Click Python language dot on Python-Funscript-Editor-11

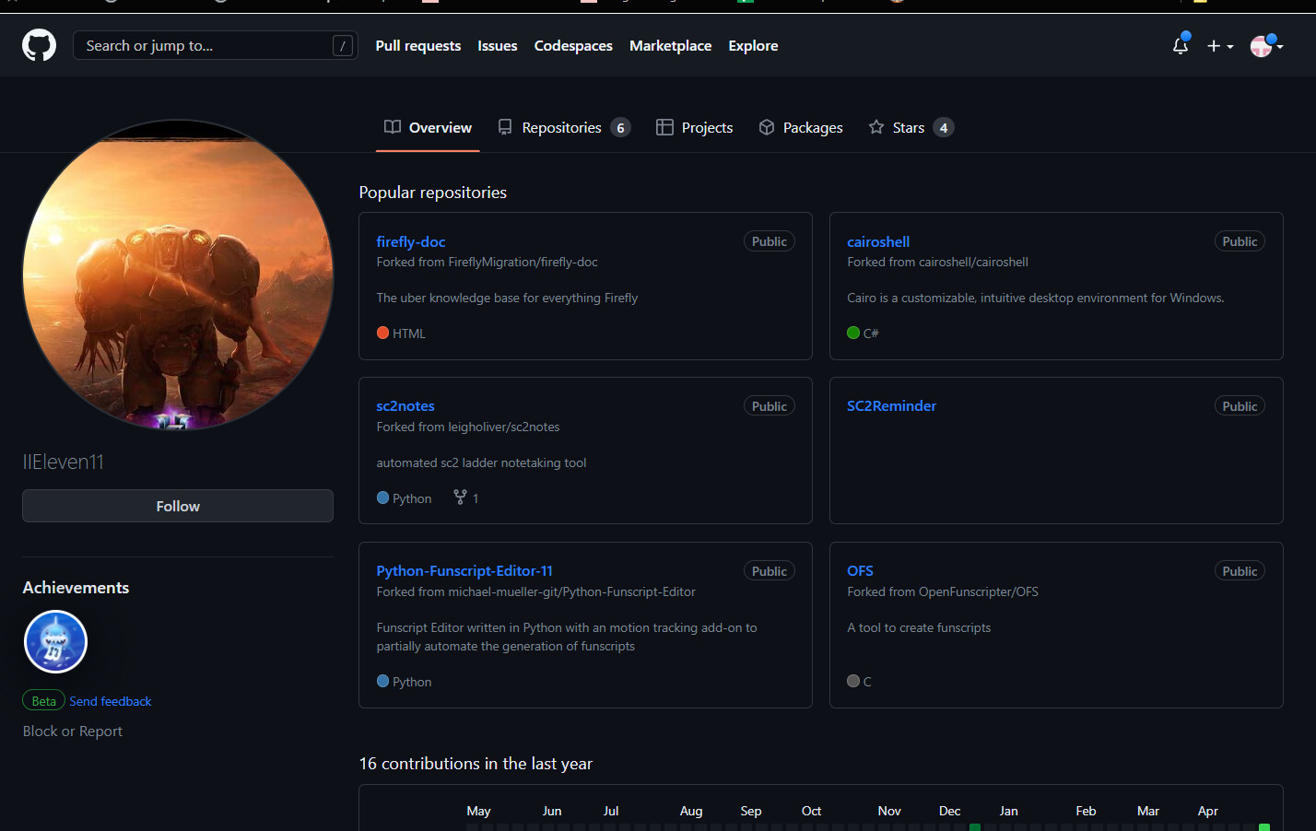pos(382,681)
